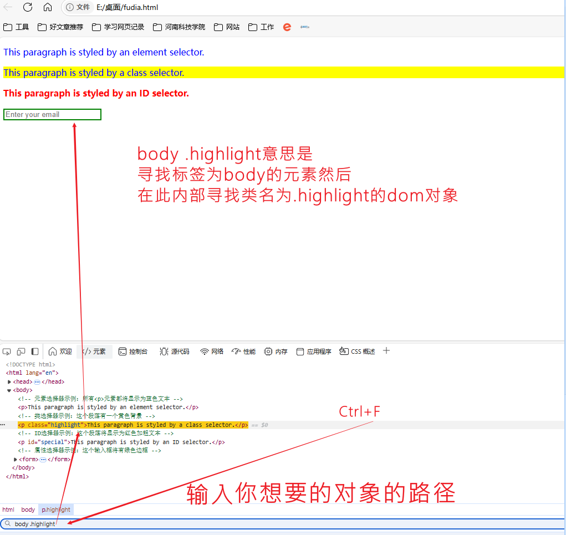Click the ellipsis badge inside form node
Image resolution: width=566 pixels, height=535 pixels.
click(x=43, y=460)
